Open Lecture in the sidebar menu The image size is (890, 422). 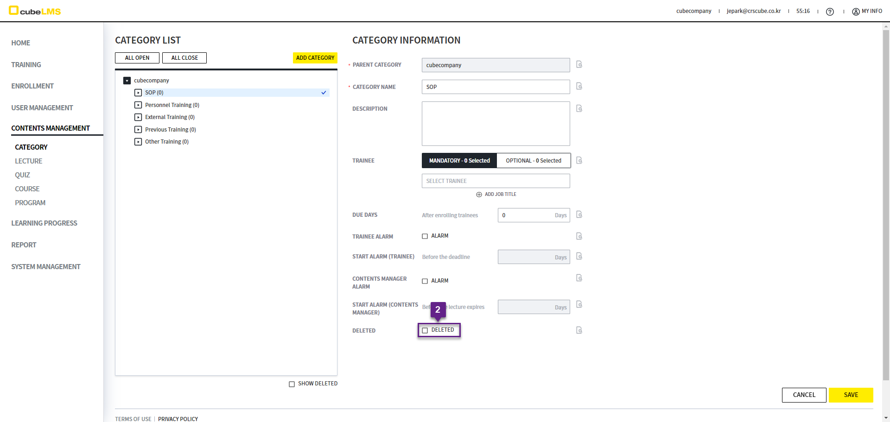[28, 161]
